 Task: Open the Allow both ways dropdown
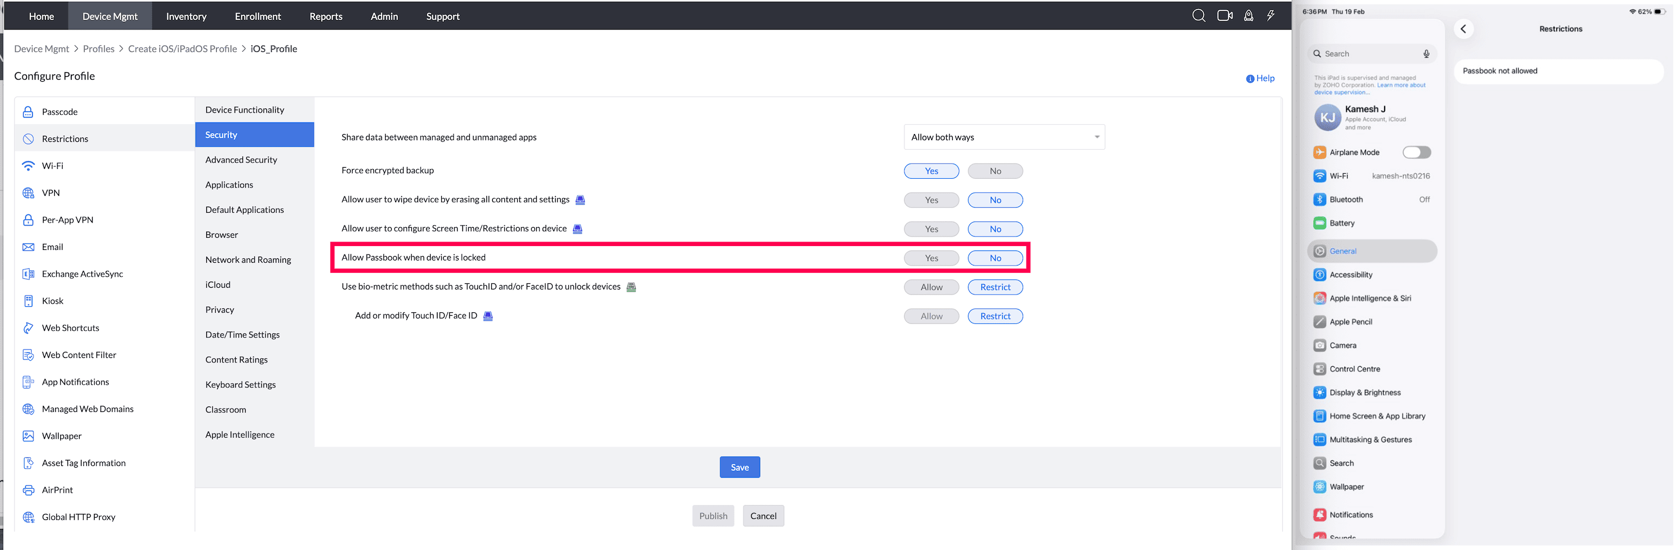(1004, 137)
